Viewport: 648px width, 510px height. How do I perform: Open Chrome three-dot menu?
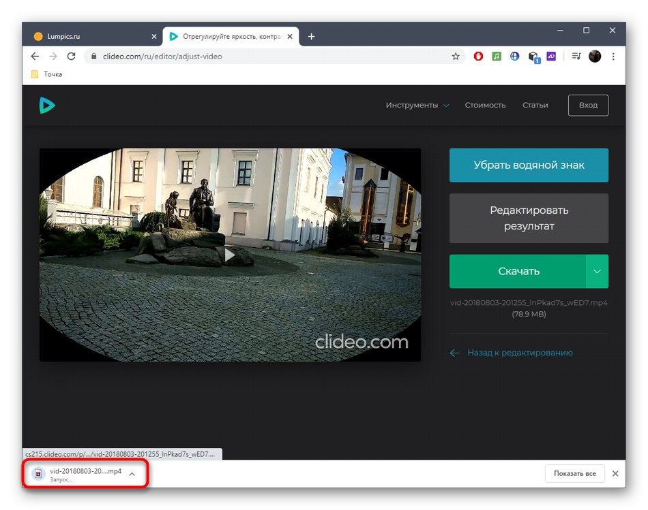pos(613,56)
